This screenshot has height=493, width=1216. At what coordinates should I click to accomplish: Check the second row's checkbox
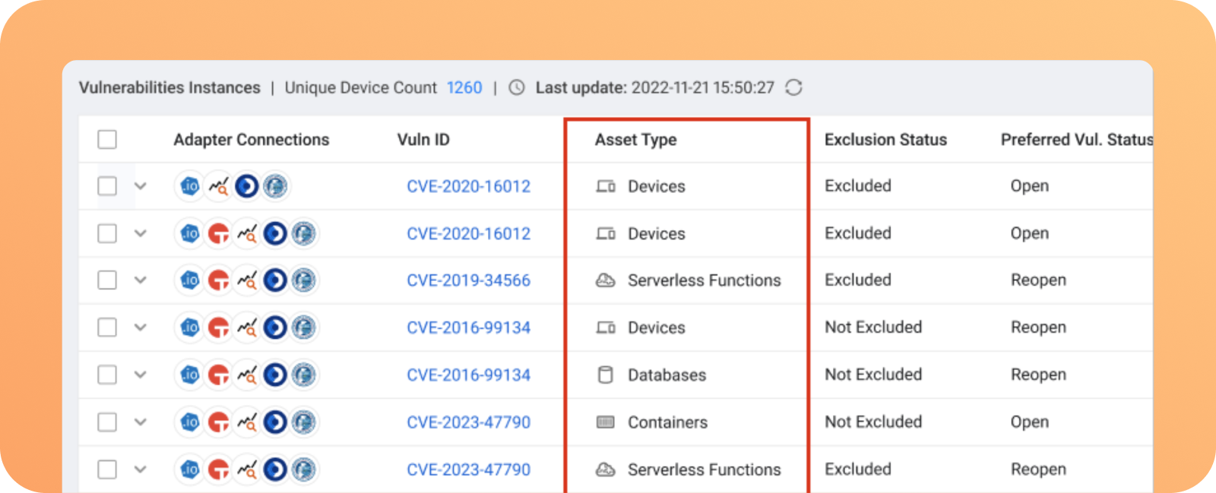click(x=107, y=233)
